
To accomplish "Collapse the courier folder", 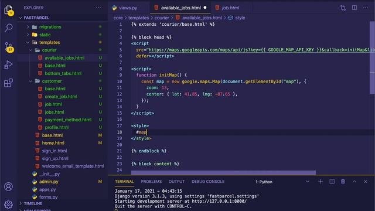I will (x=30, y=50).
